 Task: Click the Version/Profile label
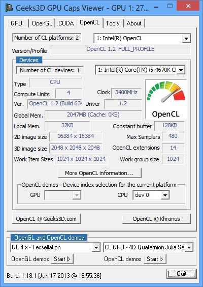[29, 51]
